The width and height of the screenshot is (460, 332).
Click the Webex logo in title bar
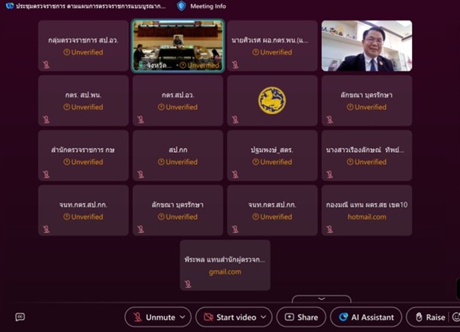coord(10,6)
